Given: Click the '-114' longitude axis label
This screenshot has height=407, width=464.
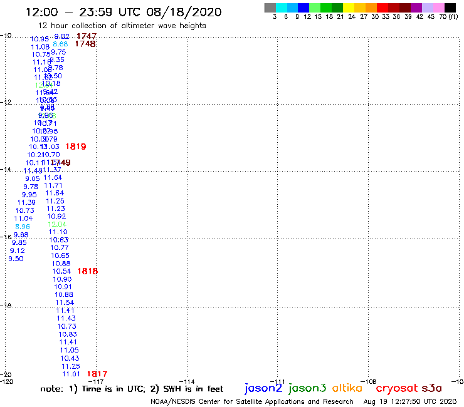Looking at the screenshot, I should [187, 381].
